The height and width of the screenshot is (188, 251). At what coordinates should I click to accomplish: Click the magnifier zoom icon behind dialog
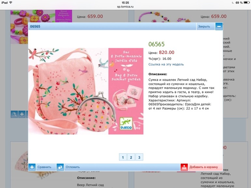click(x=14, y=114)
